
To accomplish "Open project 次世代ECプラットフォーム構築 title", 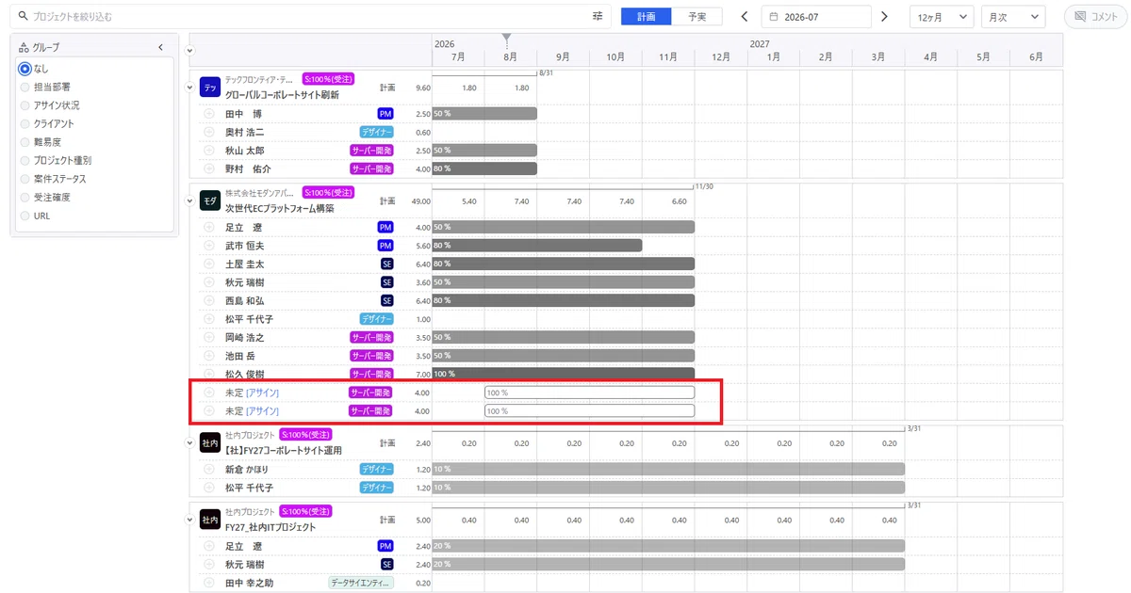I will click(279, 209).
